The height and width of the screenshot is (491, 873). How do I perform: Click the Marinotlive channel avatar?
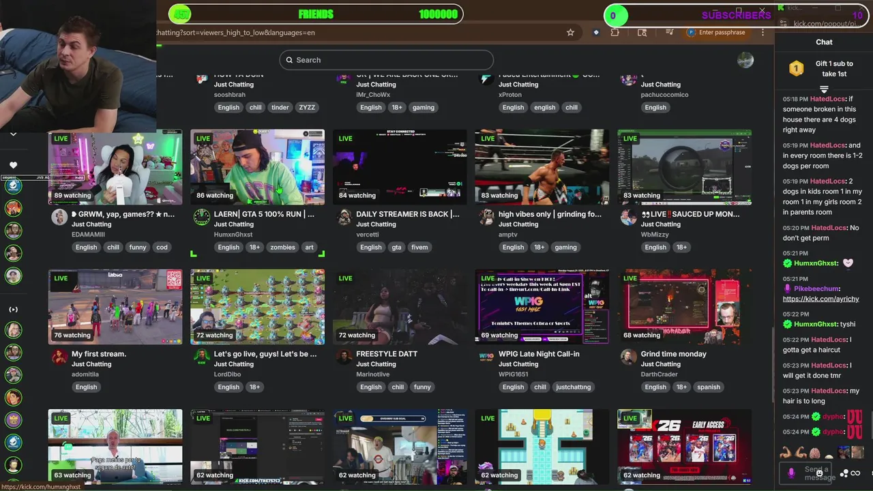point(344,357)
